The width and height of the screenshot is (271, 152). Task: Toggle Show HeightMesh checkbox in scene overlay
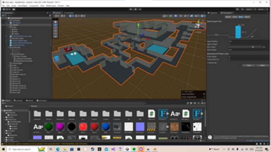(204, 97)
